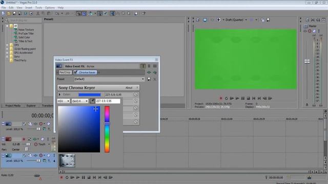This screenshot has height=184, width=328.
Task: Open the Edit menu
Action: pyautogui.click(x=11, y=8)
